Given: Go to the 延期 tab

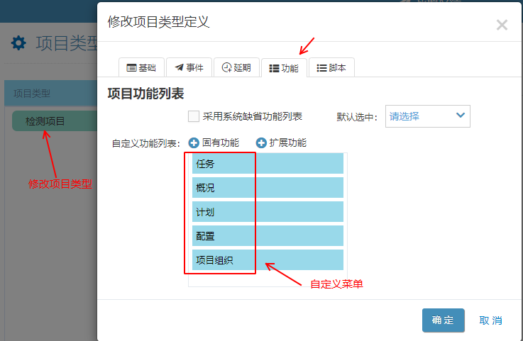Looking at the screenshot, I should pos(236,68).
